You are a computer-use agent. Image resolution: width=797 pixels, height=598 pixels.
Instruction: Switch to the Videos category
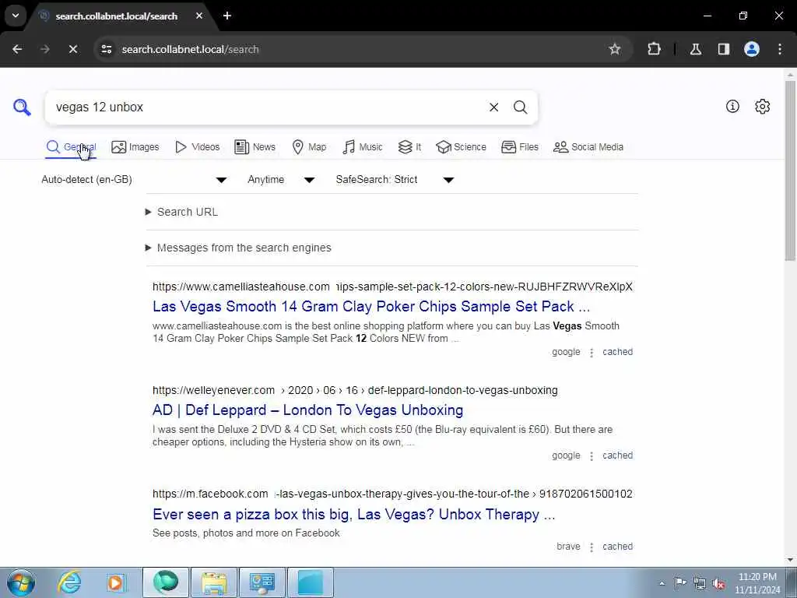(197, 147)
